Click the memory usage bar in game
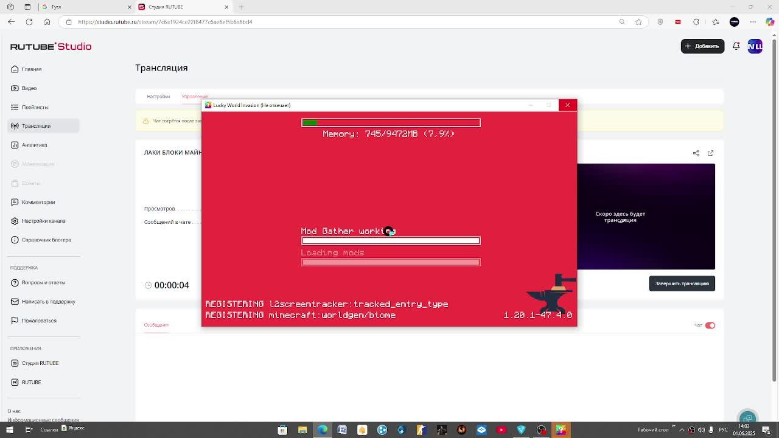Image resolution: width=779 pixels, height=438 pixels. click(x=391, y=123)
